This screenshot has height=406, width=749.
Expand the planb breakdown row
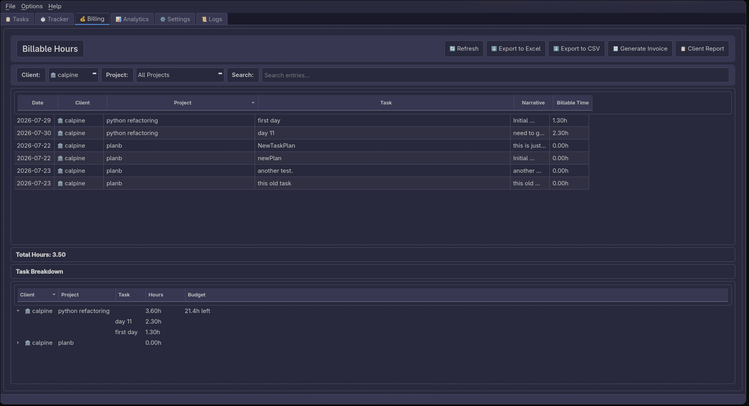18,343
